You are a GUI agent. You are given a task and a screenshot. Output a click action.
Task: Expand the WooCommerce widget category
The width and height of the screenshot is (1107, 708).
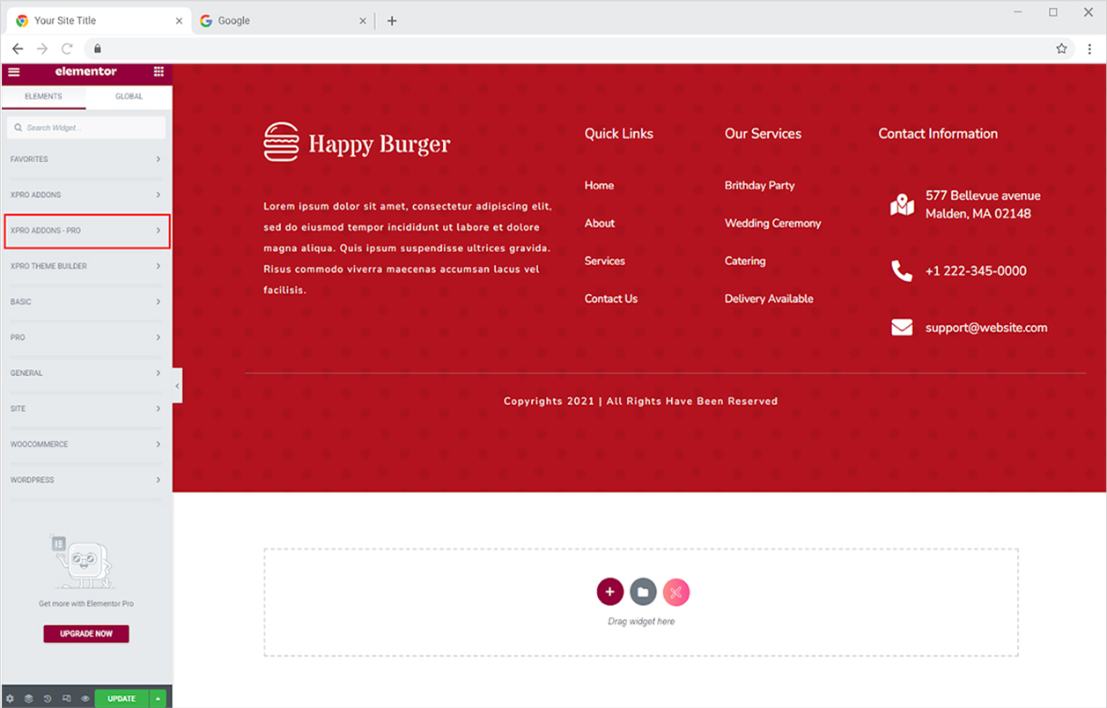coord(86,445)
